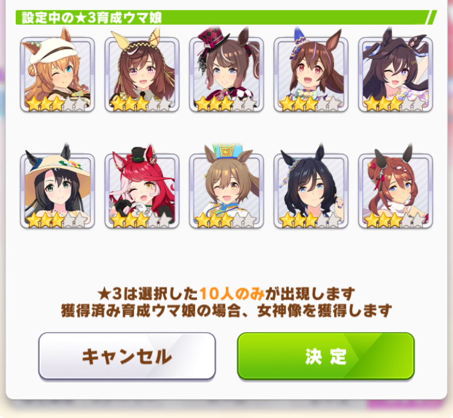Click the キャンセル cancel button

coord(127,356)
